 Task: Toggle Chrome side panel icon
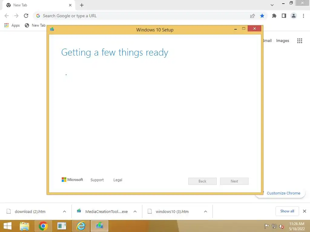[x=284, y=16]
